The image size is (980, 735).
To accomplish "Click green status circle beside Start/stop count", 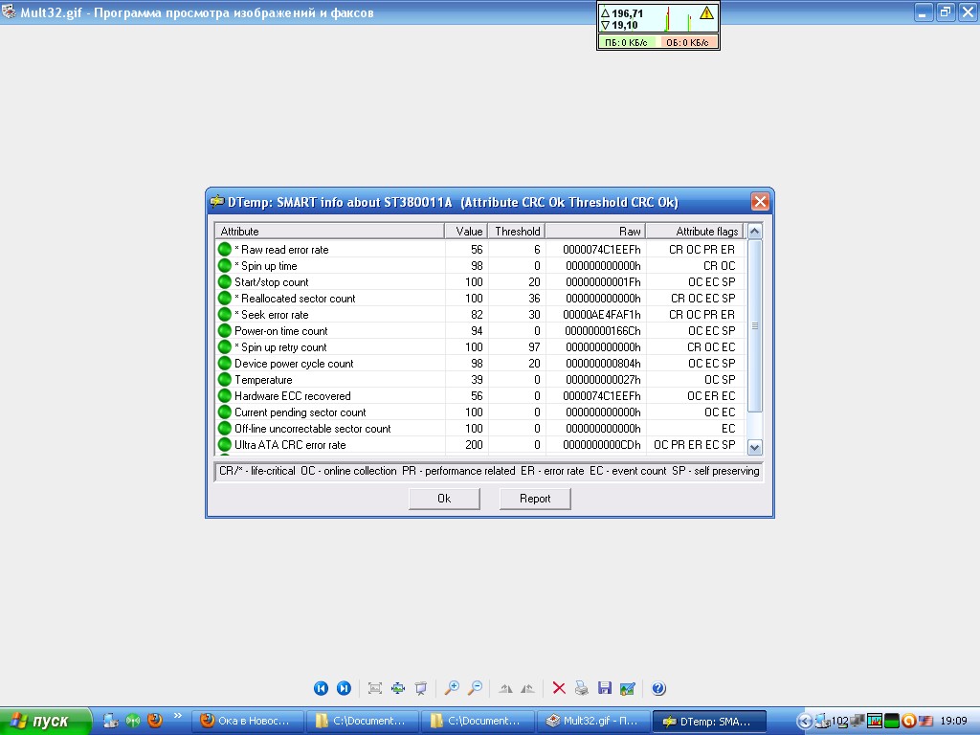I will pyautogui.click(x=225, y=282).
